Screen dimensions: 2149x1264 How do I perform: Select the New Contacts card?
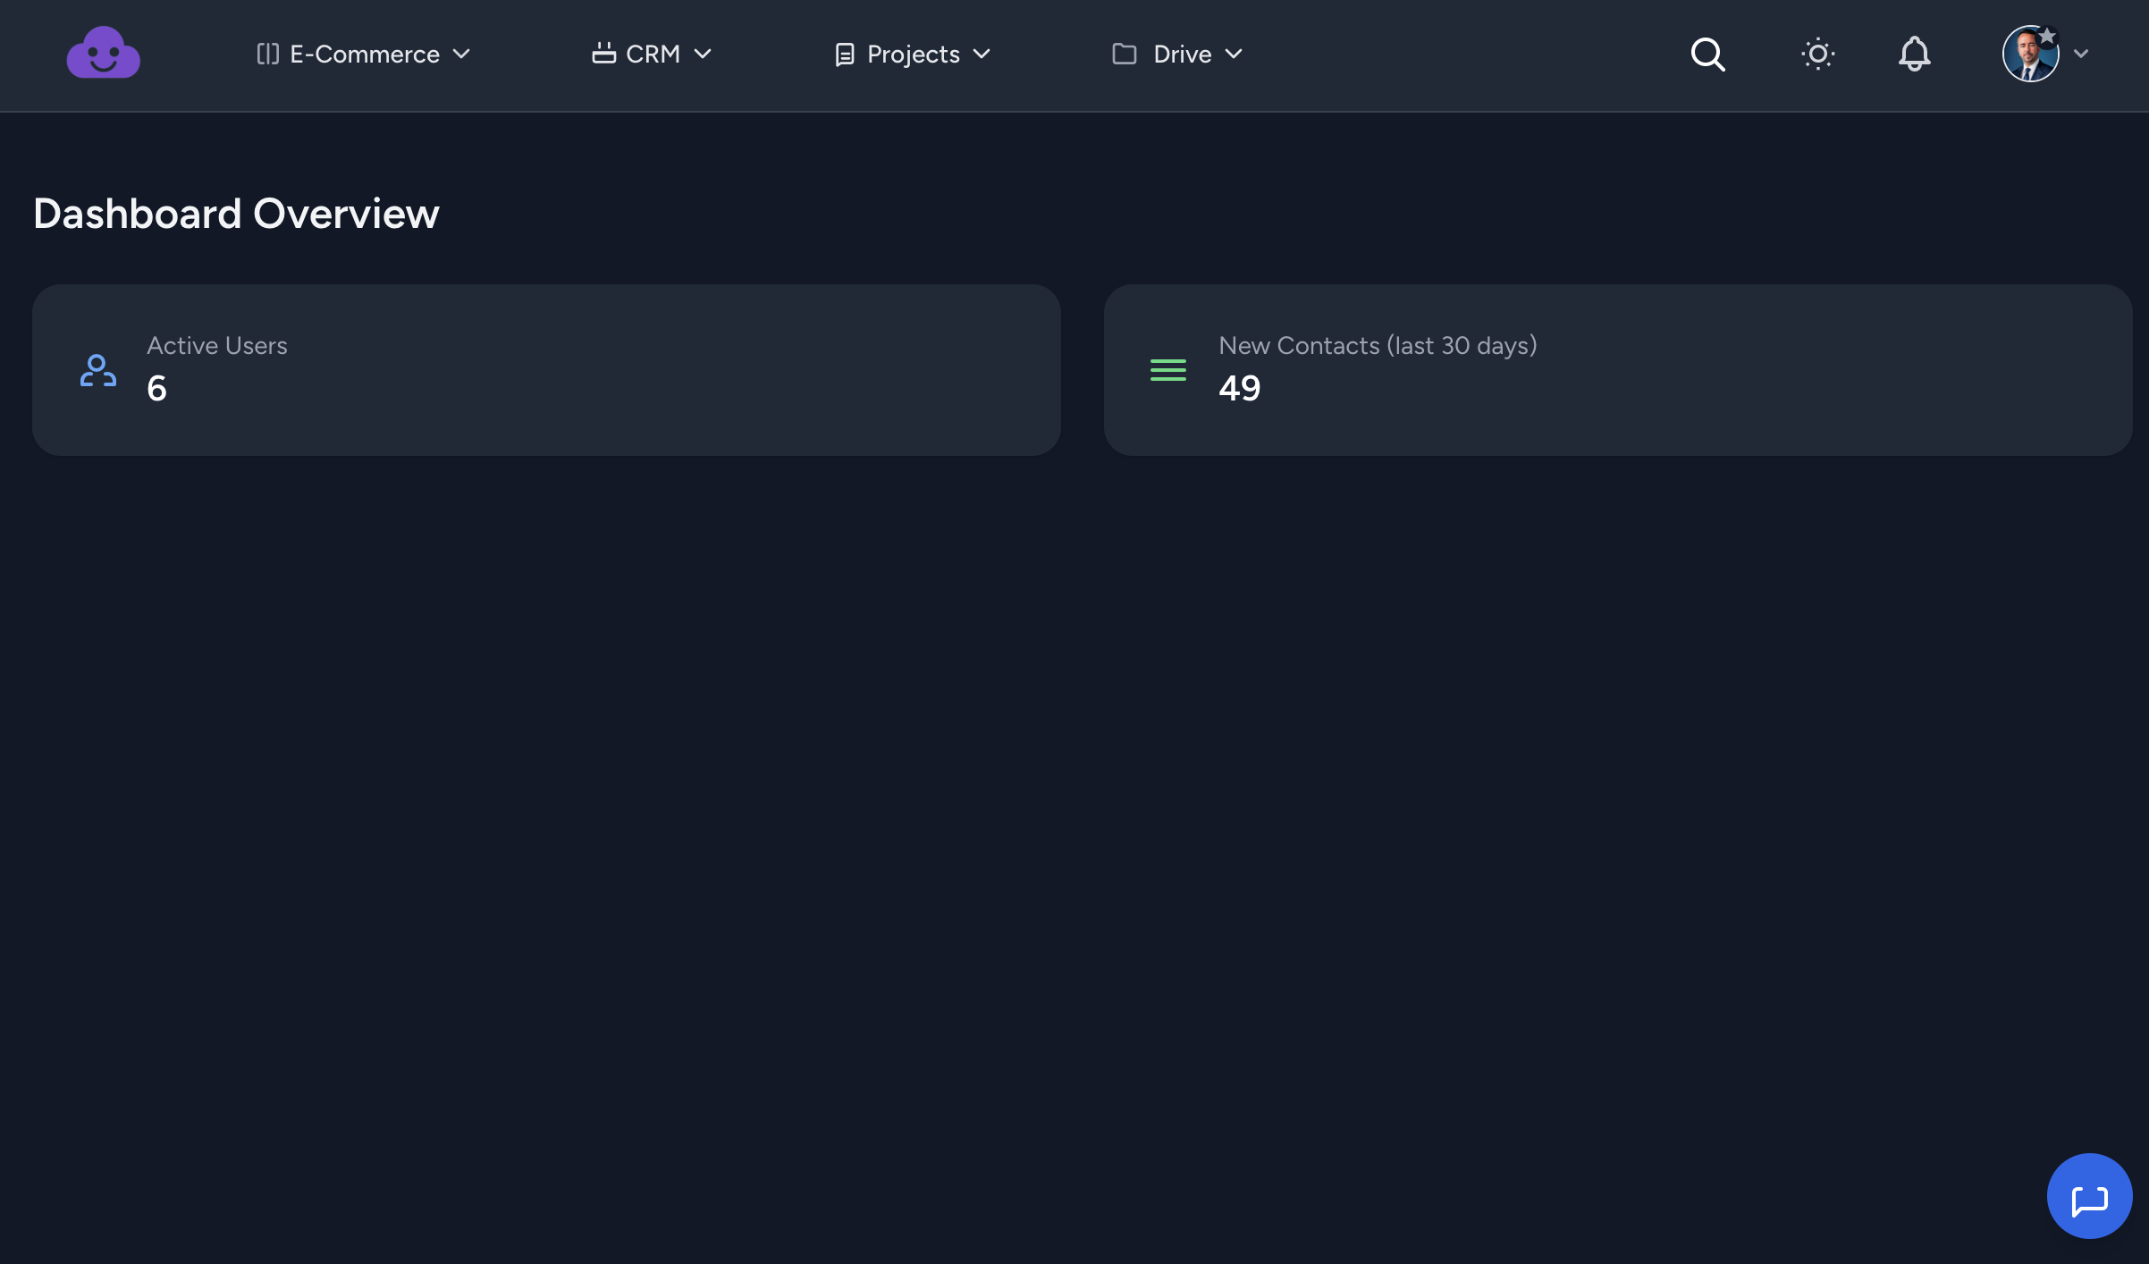coord(1617,370)
